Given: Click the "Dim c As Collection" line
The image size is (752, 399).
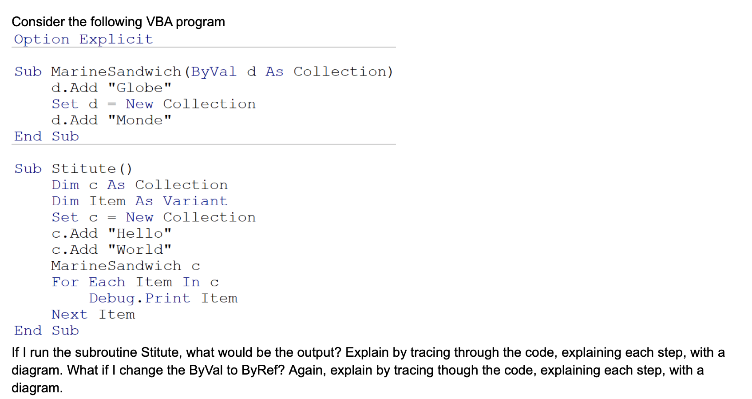Looking at the screenshot, I should point(140,185).
